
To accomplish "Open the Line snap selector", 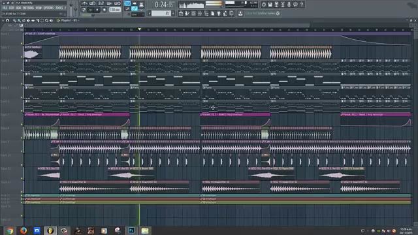I will point(137,14).
